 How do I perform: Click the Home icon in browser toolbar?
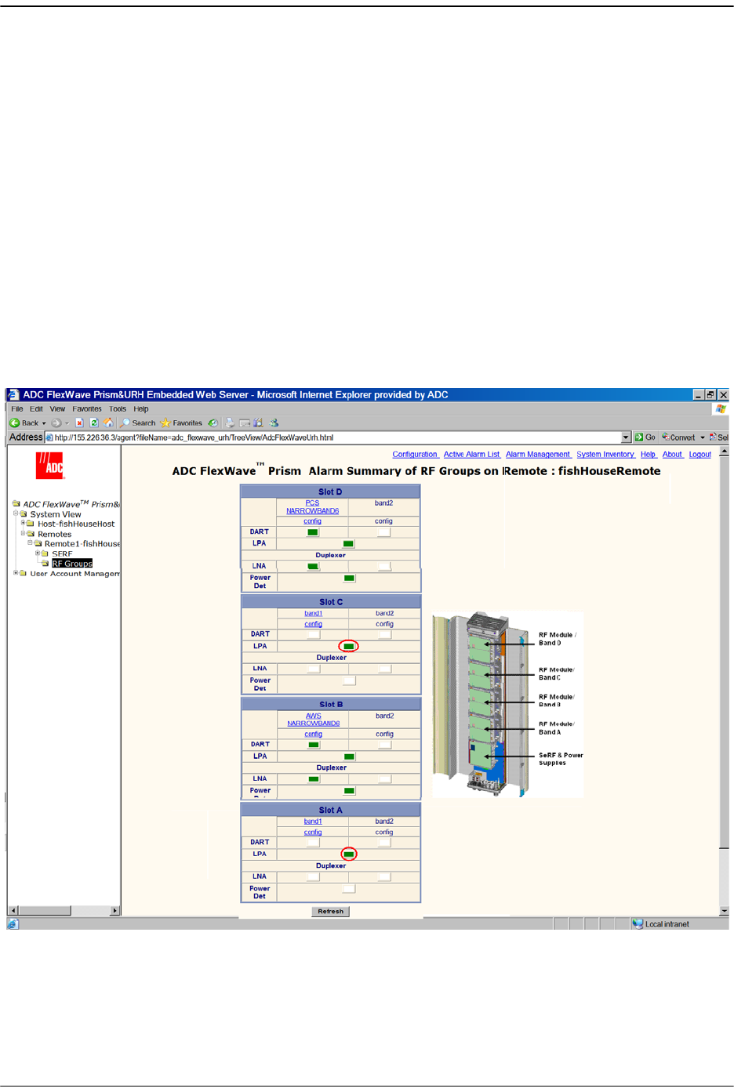(108, 423)
